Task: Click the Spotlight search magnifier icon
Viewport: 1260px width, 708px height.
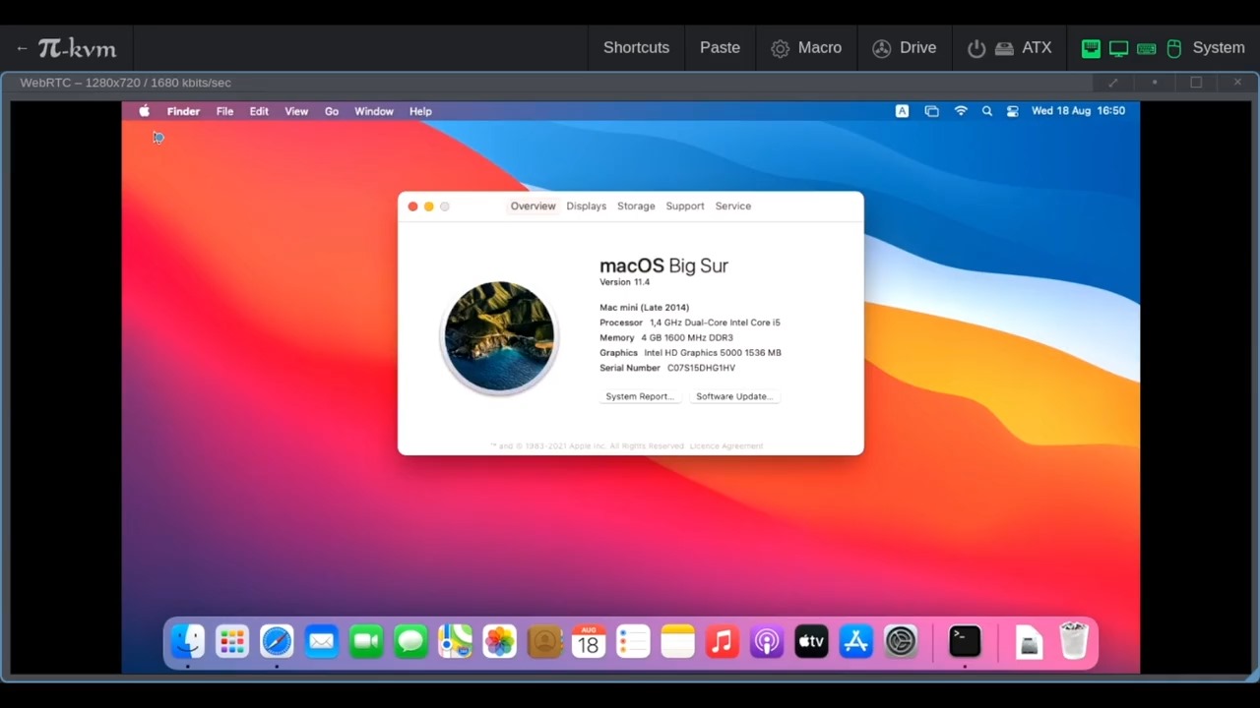Action: [986, 111]
